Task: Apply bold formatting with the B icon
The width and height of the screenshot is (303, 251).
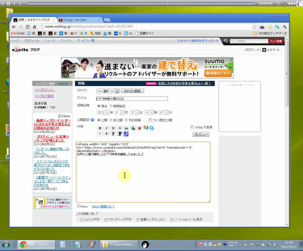Action: pyautogui.click(x=100, y=128)
